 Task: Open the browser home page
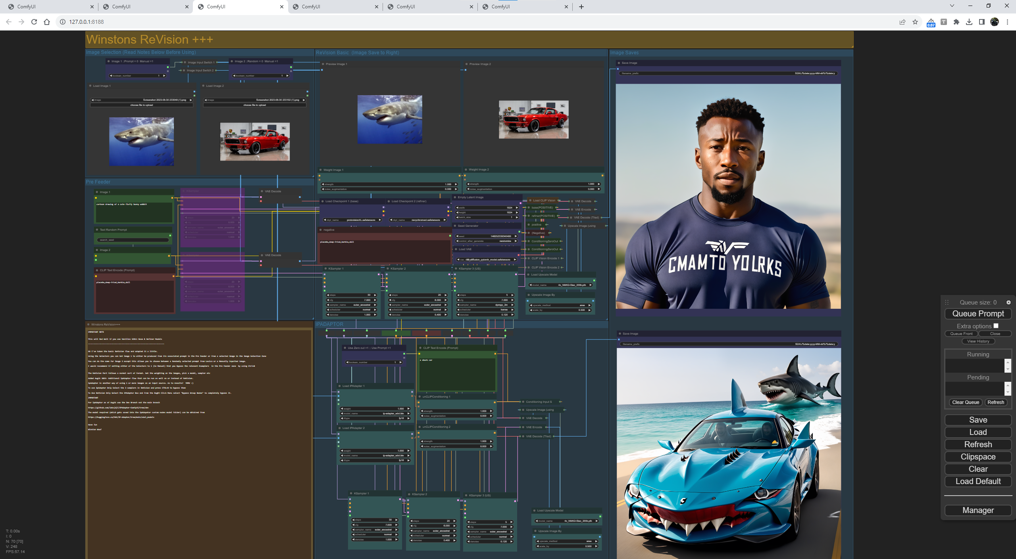(x=47, y=22)
